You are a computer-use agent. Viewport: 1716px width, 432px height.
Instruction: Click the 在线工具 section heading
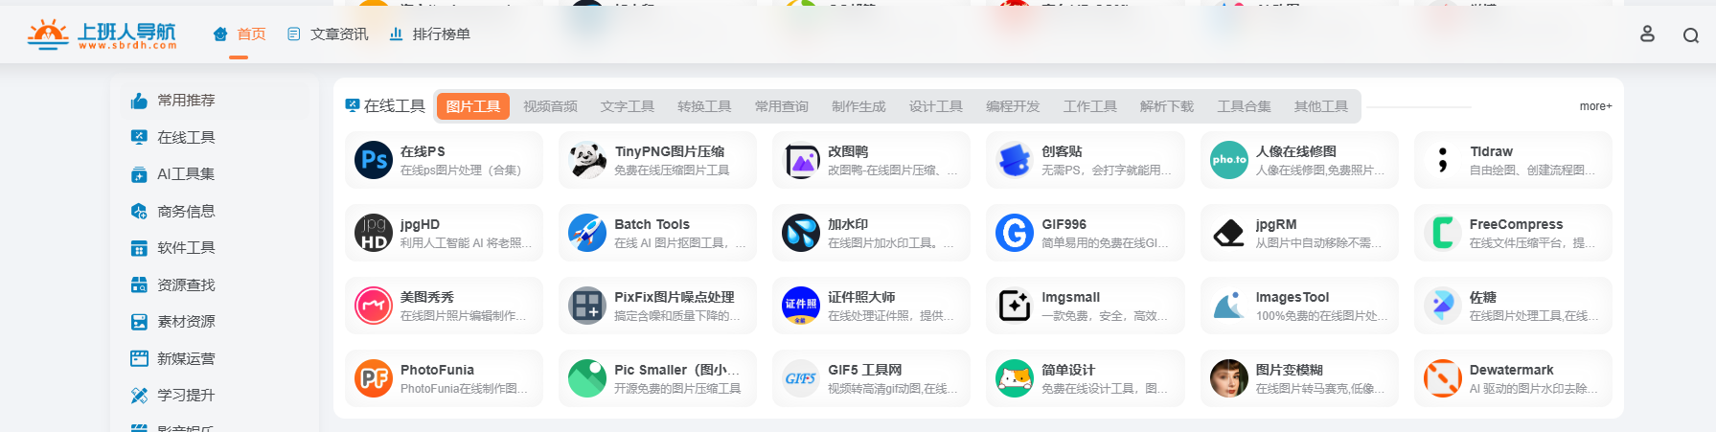385,105
